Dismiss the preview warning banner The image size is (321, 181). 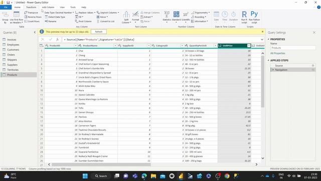(262, 32)
